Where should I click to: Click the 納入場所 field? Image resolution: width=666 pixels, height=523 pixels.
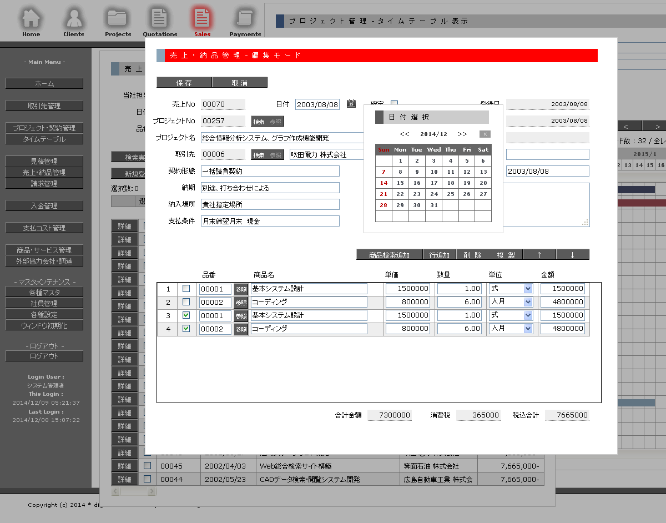270,204
